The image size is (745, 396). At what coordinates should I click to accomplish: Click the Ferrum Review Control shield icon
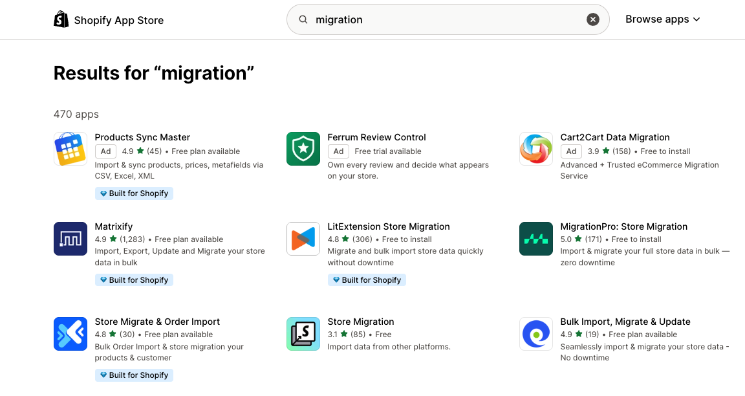(x=303, y=149)
